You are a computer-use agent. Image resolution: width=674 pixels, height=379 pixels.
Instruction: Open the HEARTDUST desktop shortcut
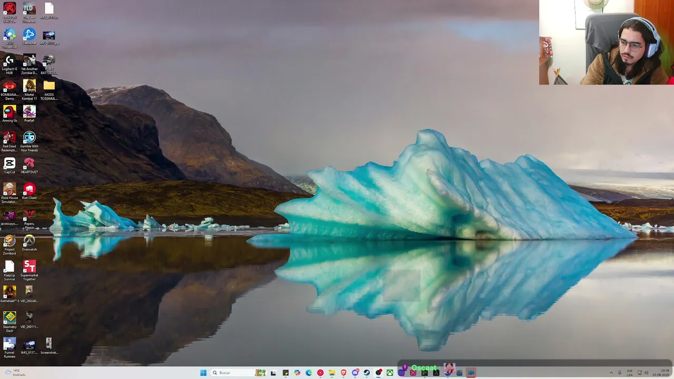tap(29, 165)
